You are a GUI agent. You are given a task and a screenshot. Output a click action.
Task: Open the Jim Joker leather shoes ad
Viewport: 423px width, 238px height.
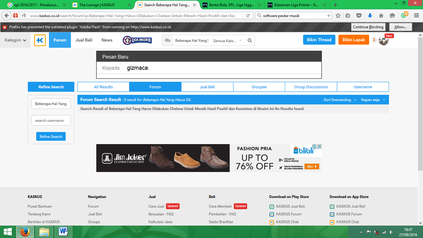[x=163, y=158]
